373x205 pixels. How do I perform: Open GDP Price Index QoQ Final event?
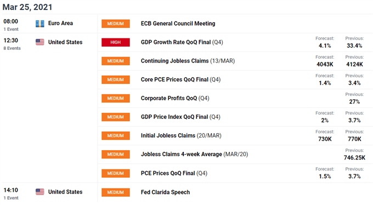click(x=180, y=117)
